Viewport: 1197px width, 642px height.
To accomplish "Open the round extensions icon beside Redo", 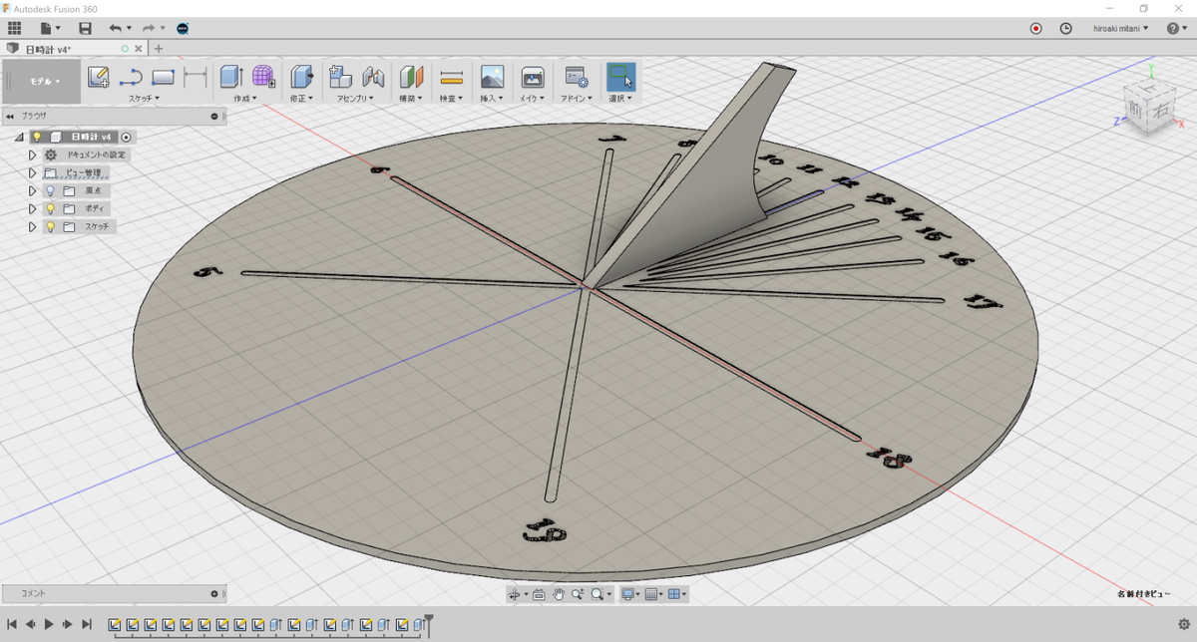I will [183, 28].
